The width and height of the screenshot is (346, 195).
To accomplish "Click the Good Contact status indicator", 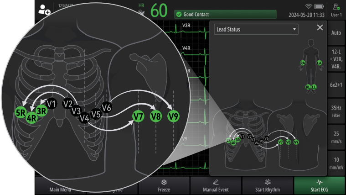I will 225,15.
